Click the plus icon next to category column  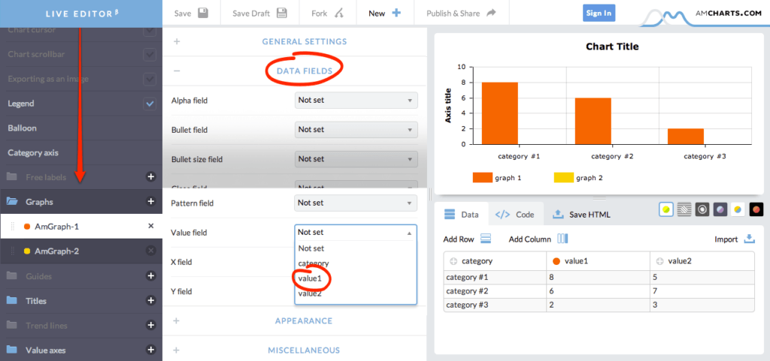tap(453, 262)
